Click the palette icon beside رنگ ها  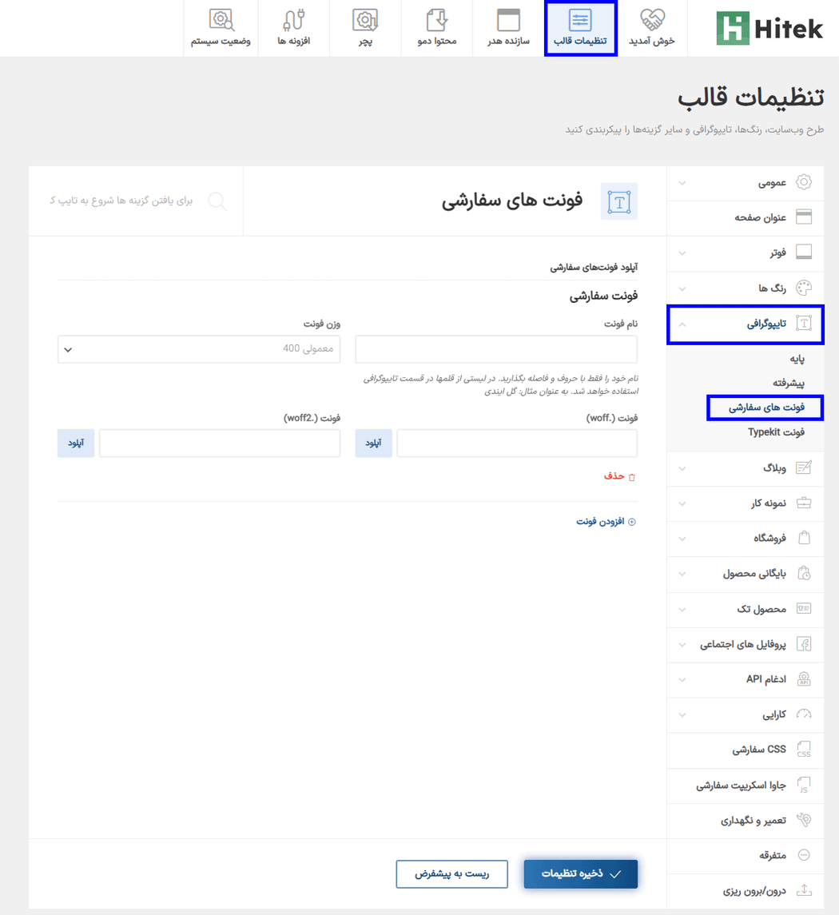(804, 288)
